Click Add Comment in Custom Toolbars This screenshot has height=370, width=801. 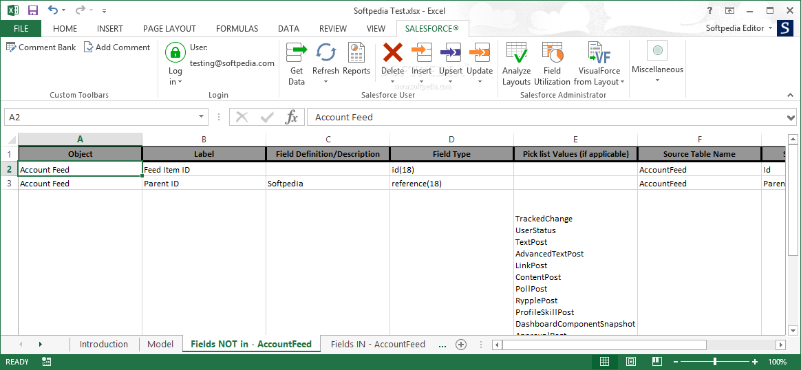(117, 47)
